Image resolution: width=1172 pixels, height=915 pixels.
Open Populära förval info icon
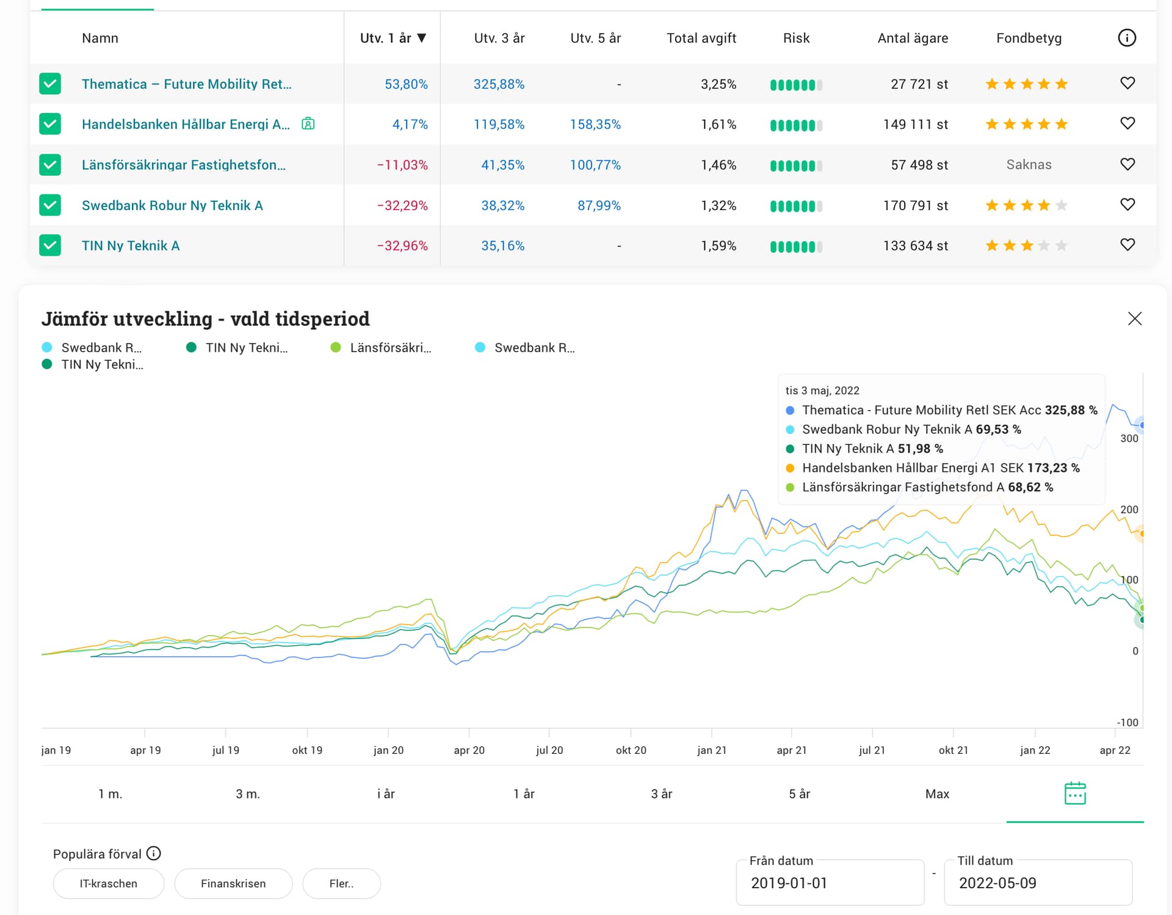click(154, 853)
